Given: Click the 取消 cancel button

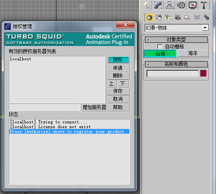Looking at the screenshot, I should [x=118, y=99].
